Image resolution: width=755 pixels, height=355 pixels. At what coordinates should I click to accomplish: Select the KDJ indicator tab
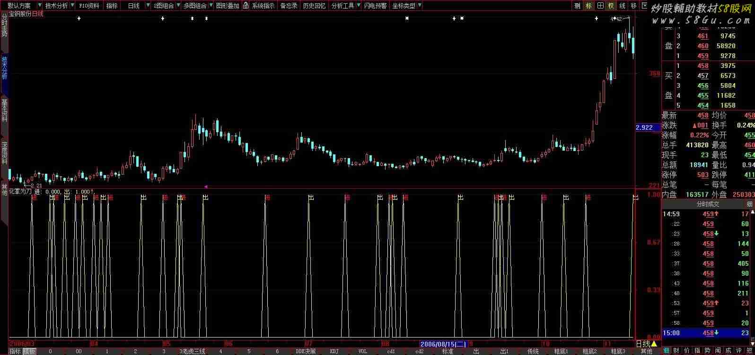coord(334,351)
